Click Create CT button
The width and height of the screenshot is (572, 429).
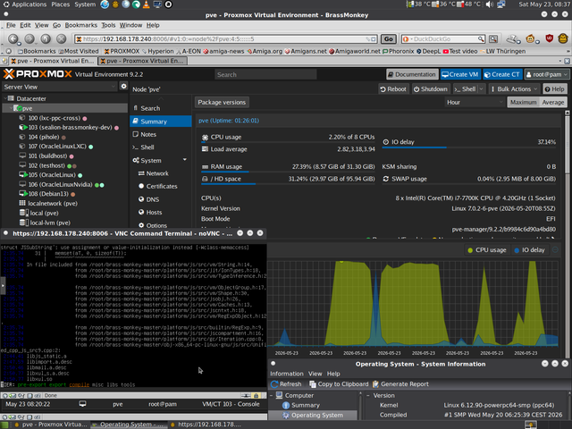[x=502, y=74]
